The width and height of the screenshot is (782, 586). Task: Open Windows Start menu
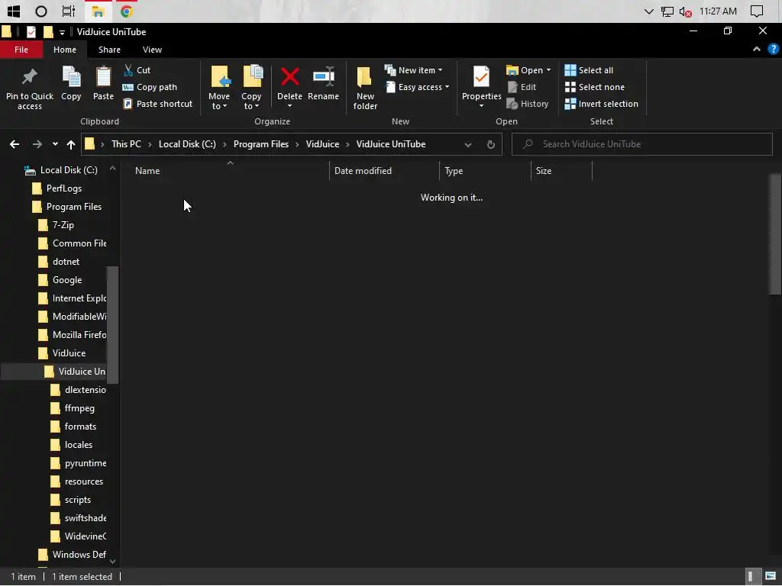tap(14, 11)
